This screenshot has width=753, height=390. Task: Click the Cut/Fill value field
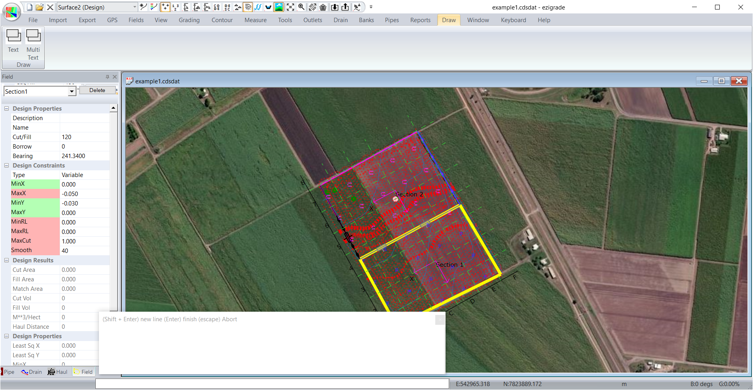tap(84, 137)
